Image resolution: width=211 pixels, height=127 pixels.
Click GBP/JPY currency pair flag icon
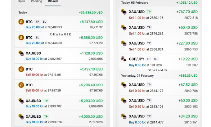123,59
